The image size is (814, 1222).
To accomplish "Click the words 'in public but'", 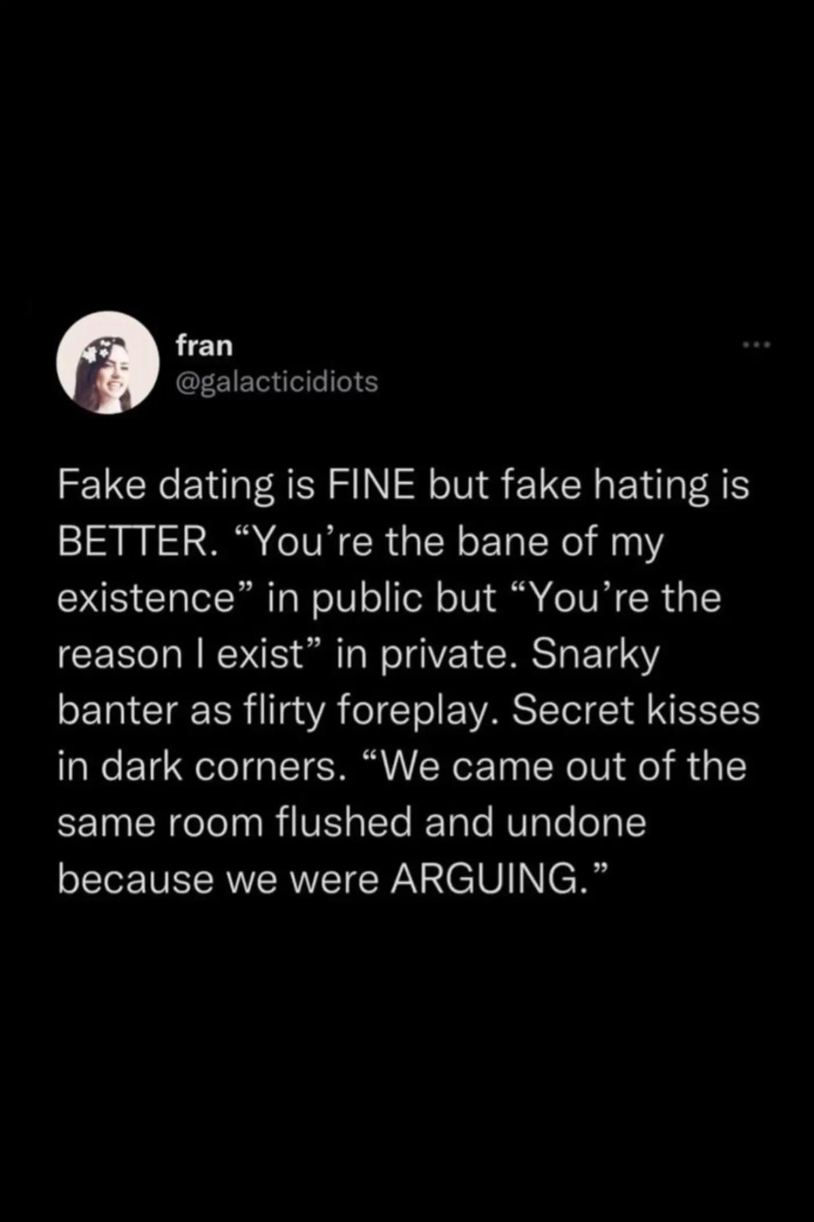I will point(381,599).
